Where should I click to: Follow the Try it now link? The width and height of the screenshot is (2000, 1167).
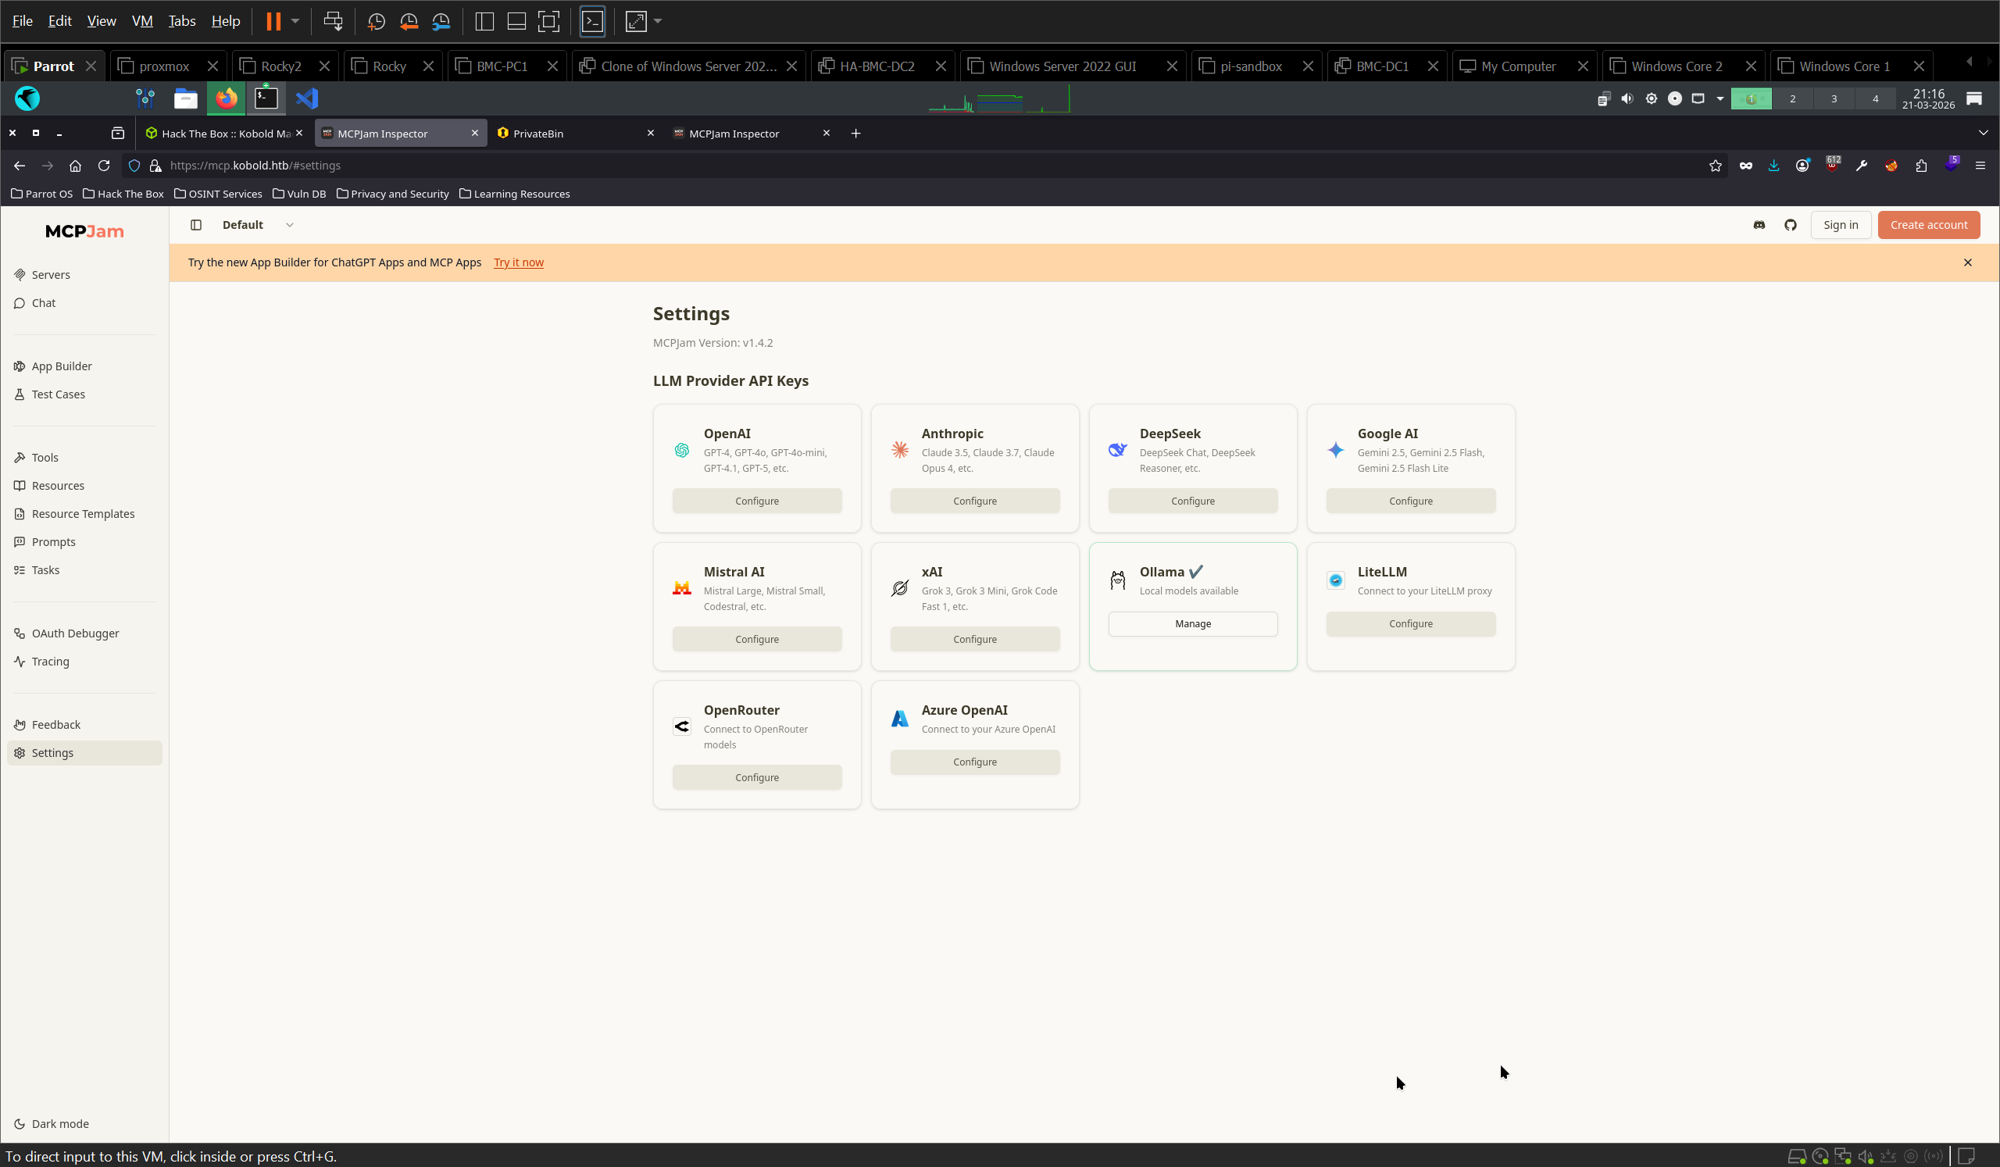(x=518, y=262)
